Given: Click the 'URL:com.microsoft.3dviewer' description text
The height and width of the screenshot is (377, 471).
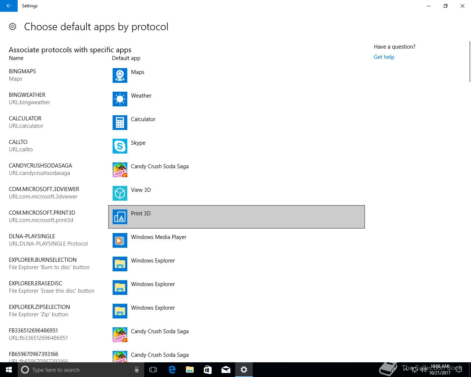Looking at the screenshot, I should click(x=43, y=197).
